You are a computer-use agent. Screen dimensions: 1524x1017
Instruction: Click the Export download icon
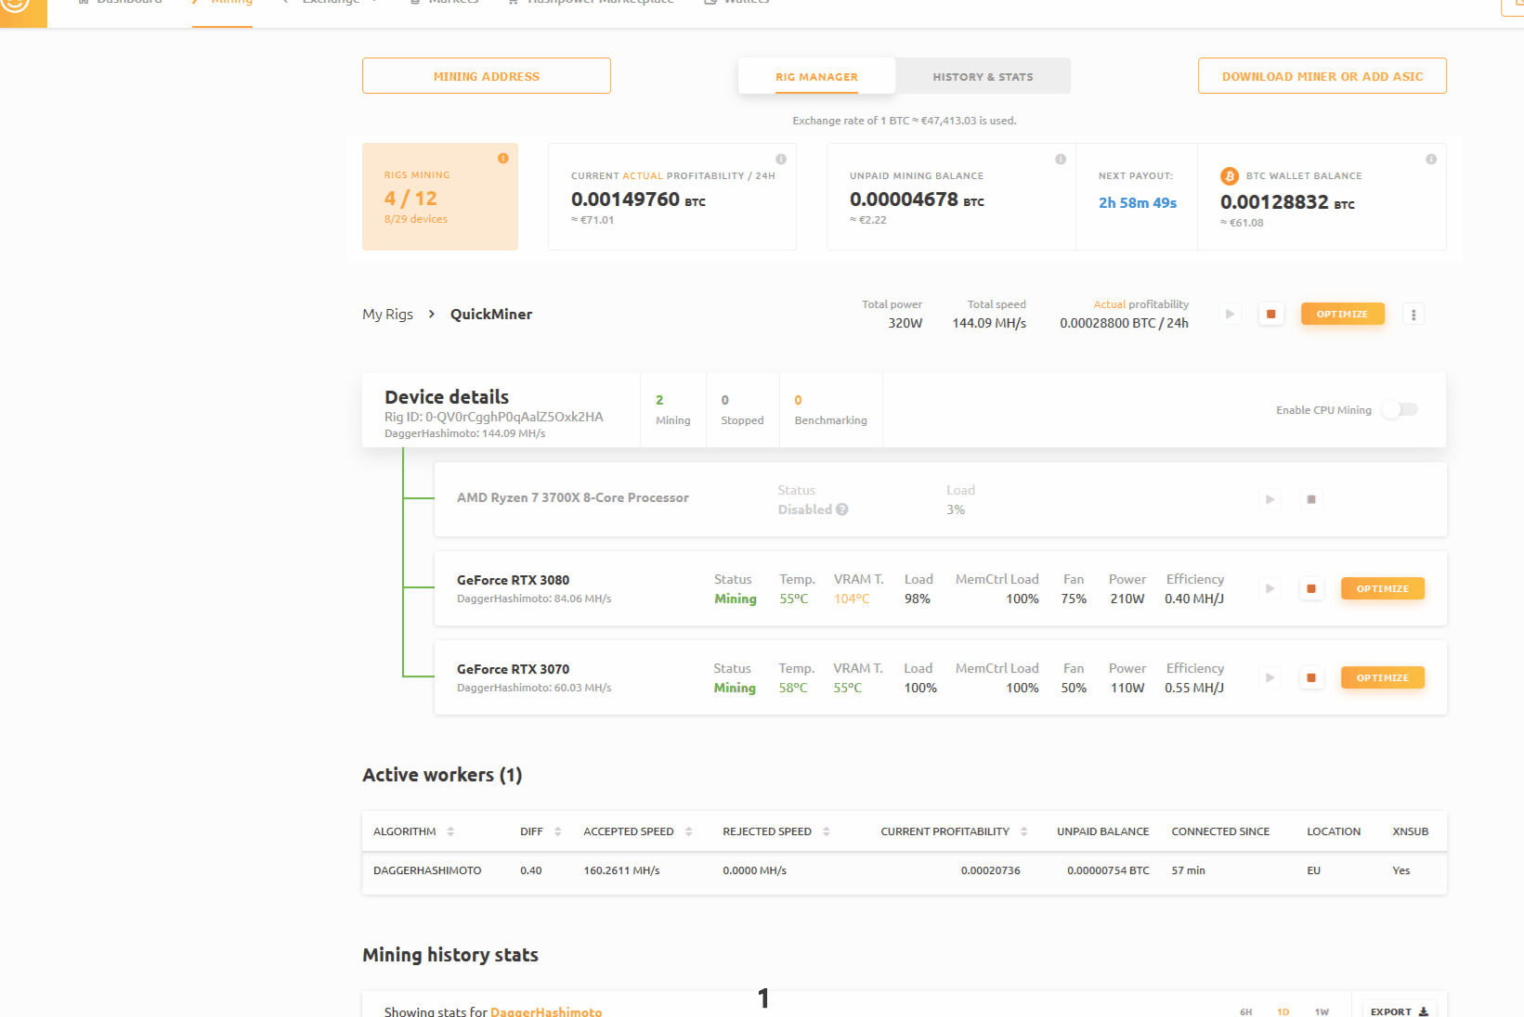point(1422,1011)
